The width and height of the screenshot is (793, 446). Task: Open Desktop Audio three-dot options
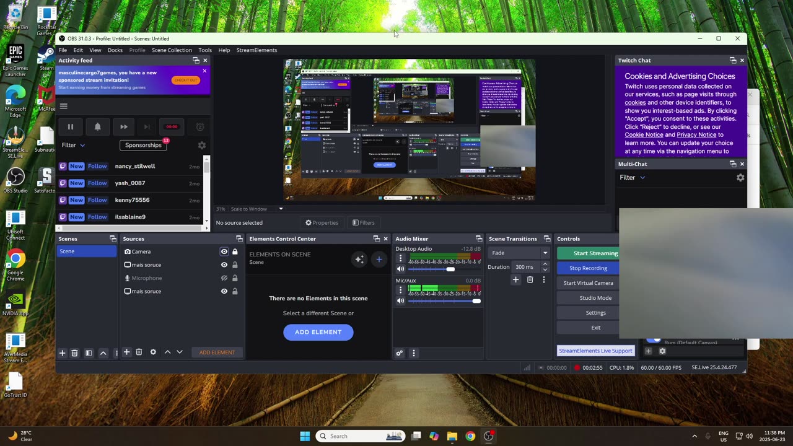(400, 258)
